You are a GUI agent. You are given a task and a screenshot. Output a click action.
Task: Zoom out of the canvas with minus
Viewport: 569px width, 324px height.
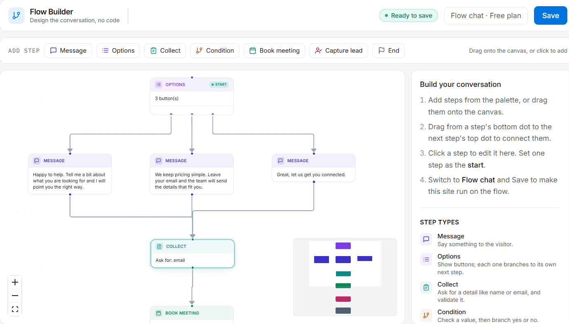pyautogui.click(x=15, y=296)
